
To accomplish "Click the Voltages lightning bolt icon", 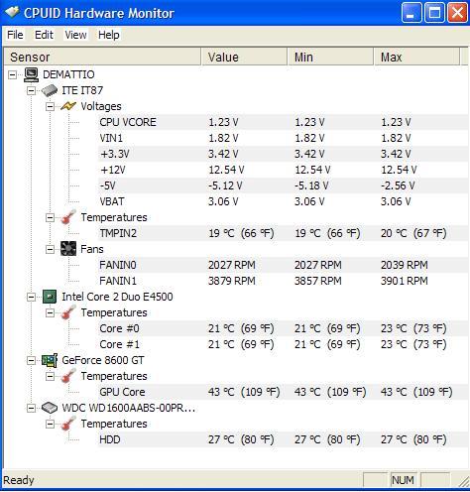I will click(x=68, y=106).
